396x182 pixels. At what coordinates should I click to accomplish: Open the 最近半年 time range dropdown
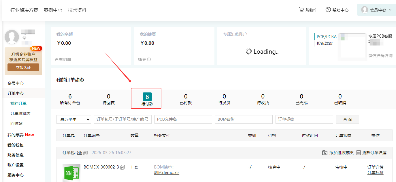tap(74, 119)
